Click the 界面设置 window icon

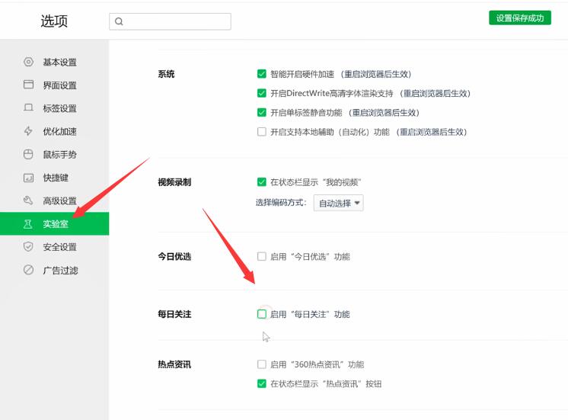(x=28, y=85)
